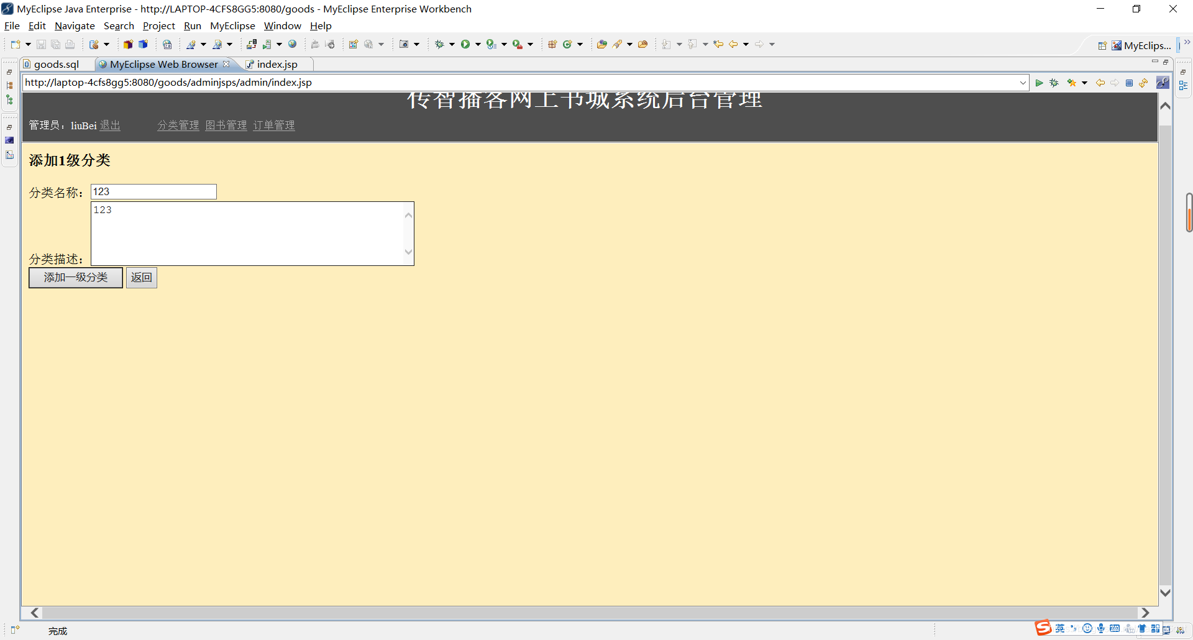Expand the External Tools dropdown arrow
Screen dimensions: 1193x640
(530, 44)
